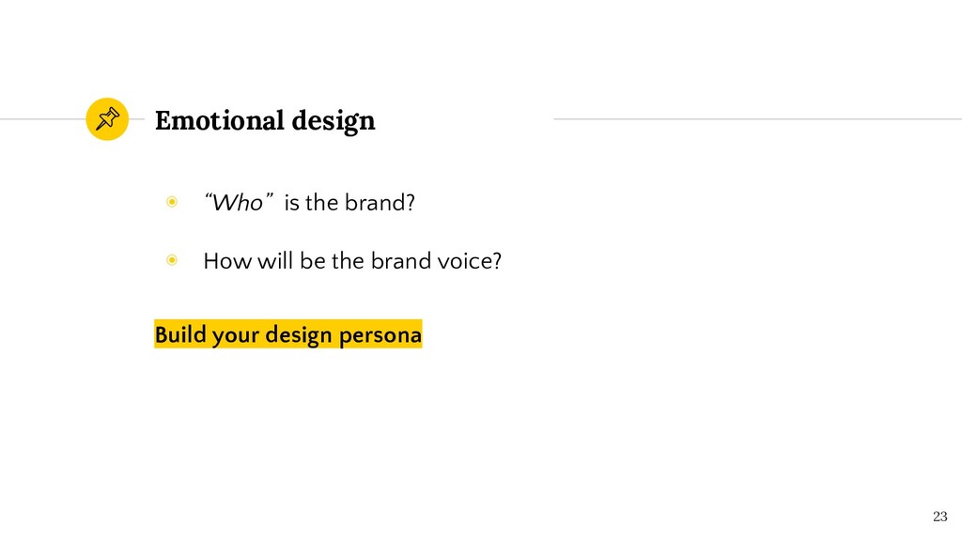Click the highlighted "Build your design persona" text
The height and width of the screenshot is (541, 962).
287,334
